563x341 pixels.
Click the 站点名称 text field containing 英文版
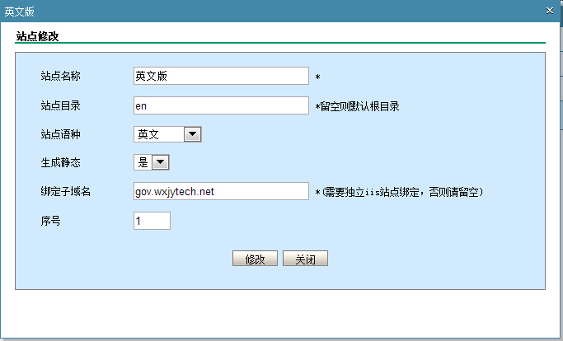coord(220,77)
